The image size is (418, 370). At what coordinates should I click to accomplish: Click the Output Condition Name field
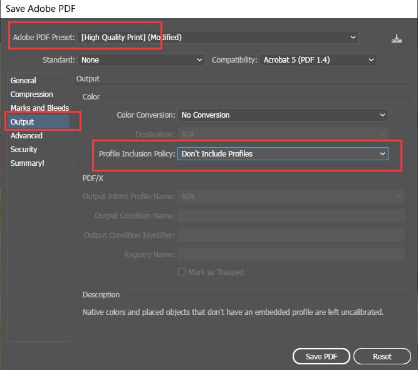291,216
